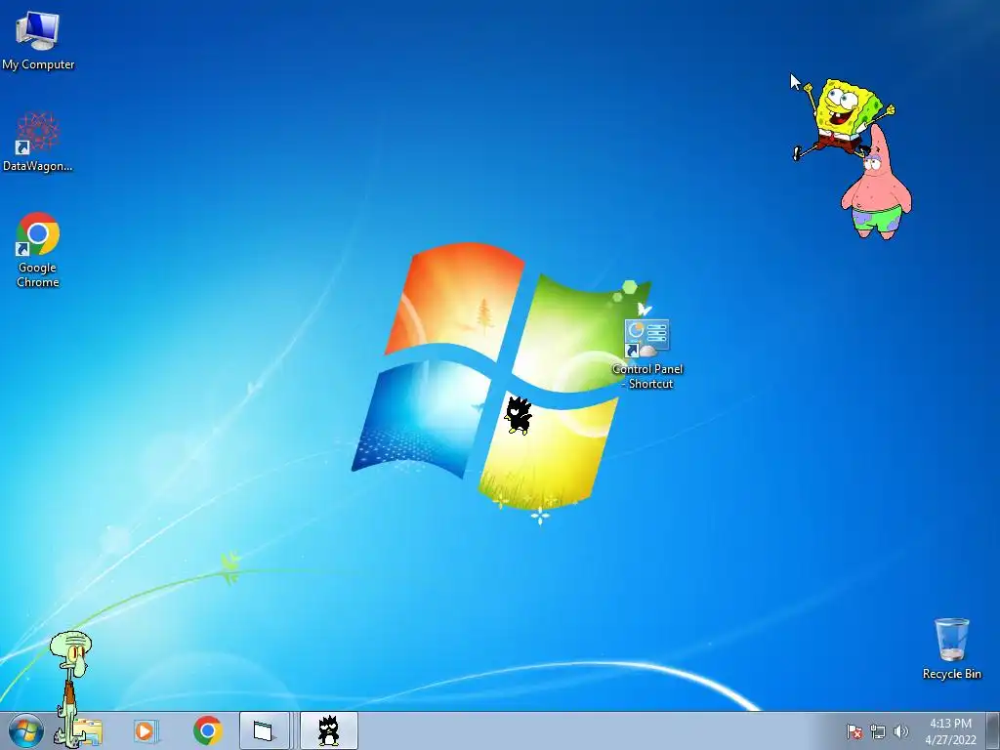Click the "Control Panel - Shortcut" label
Viewport: 1000px width, 750px height.
pyautogui.click(x=647, y=376)
